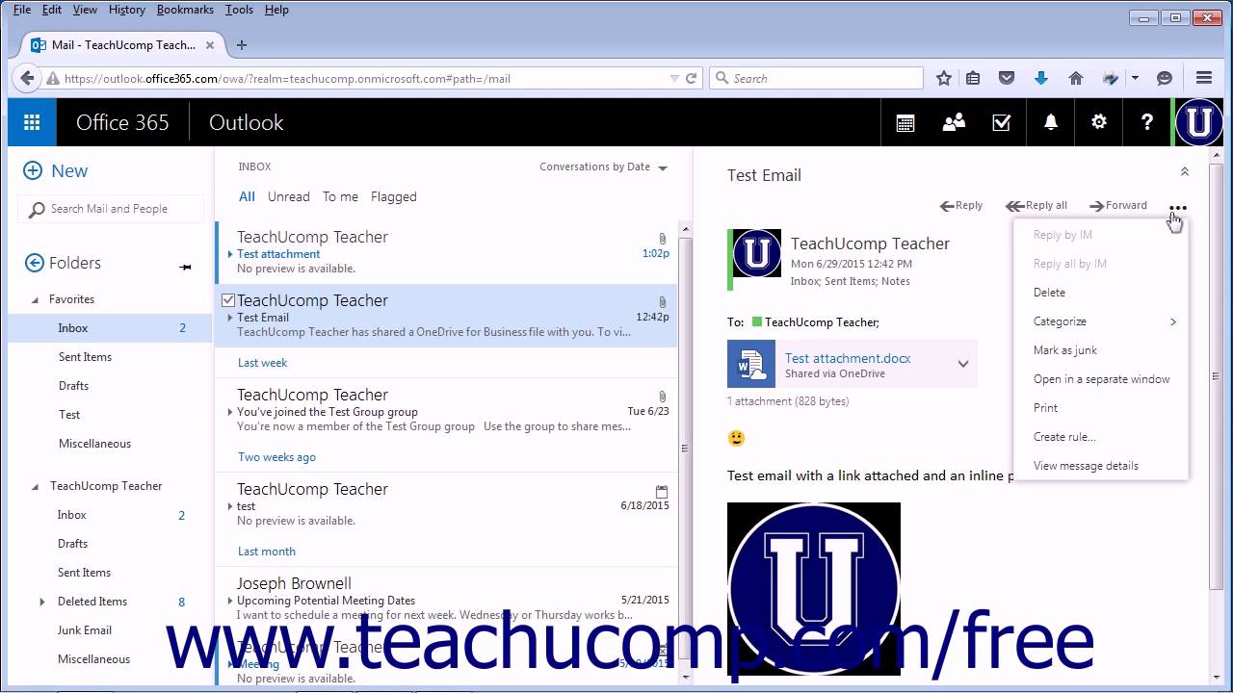Open the Calendar icon in the Office 365 header
The height and width of the screenshot is (693, 1233).
[905, 122]
